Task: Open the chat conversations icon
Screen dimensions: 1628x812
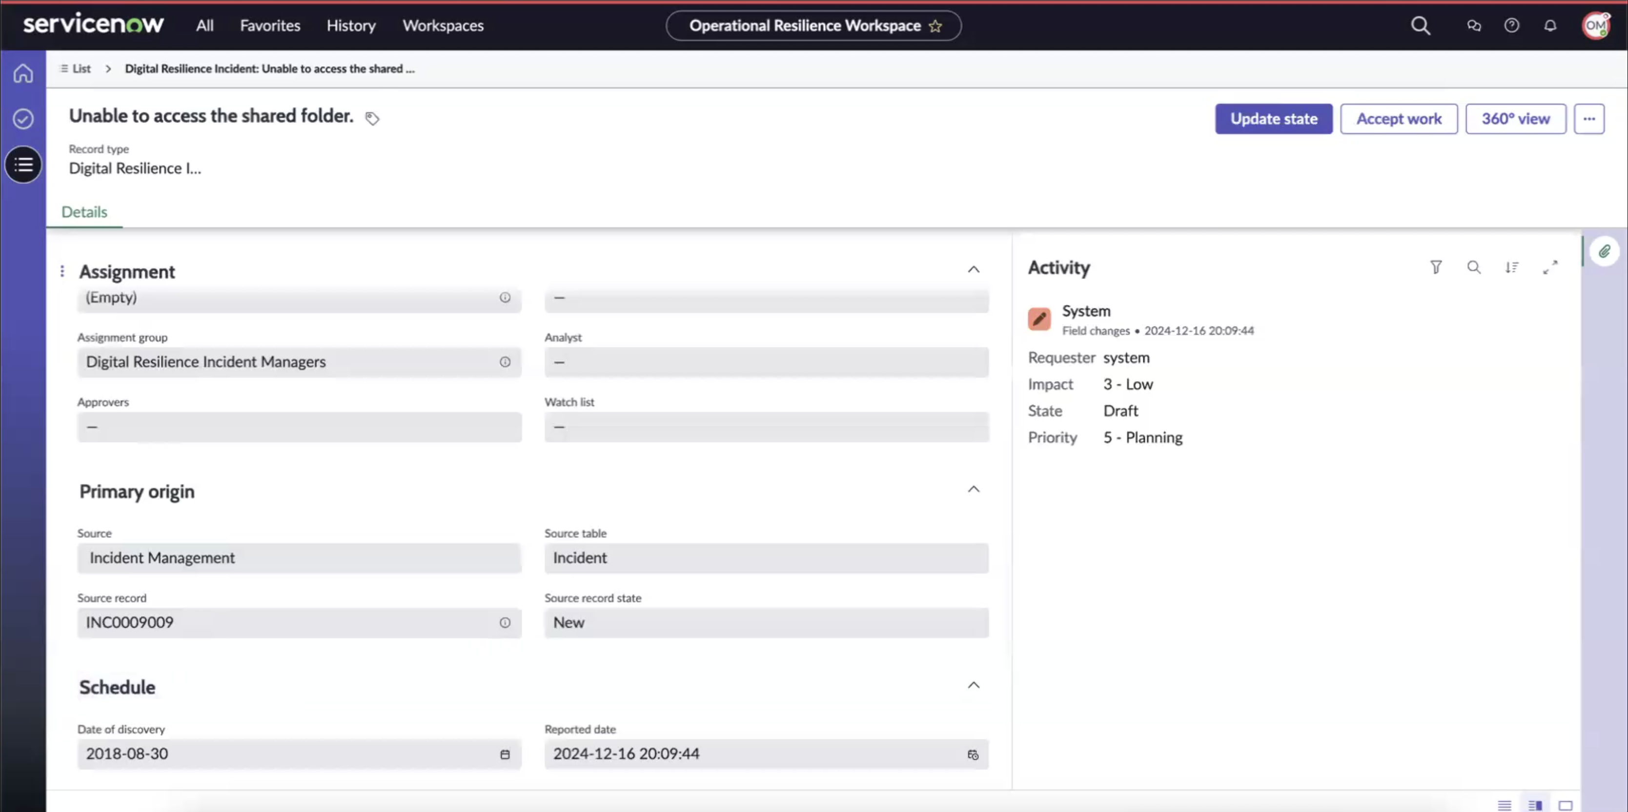Action: point(1474,25)
